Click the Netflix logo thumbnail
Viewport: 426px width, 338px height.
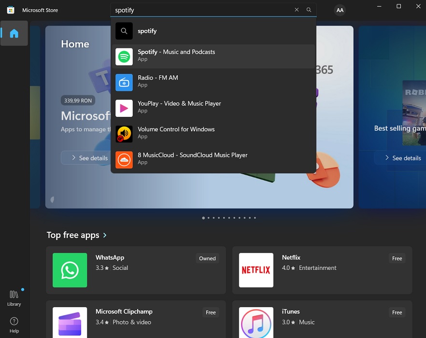[x=256, y=270]
